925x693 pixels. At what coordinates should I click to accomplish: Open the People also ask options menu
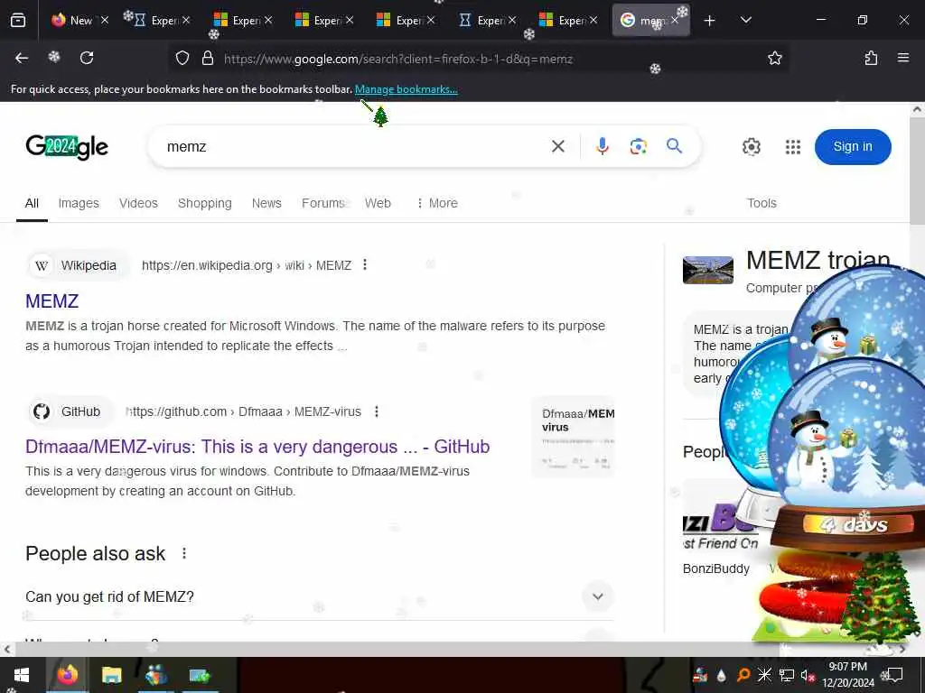click(x=184, y=553)
